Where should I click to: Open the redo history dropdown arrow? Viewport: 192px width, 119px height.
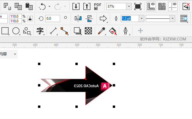(x=65, y=6)
